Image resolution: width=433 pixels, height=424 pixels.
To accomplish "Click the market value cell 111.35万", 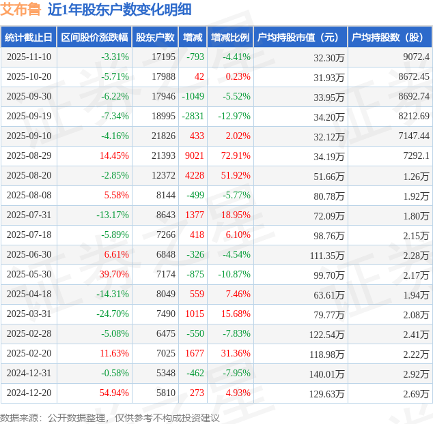I will tap(327, 256).
